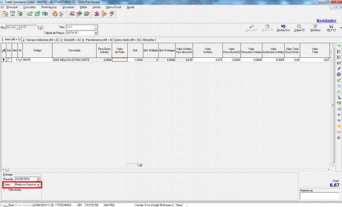Click the Novidades link
The image size is (342, 207).
[x=326, y=21]
